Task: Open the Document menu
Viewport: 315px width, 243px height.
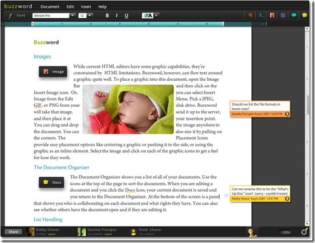Action: point(49,7)
